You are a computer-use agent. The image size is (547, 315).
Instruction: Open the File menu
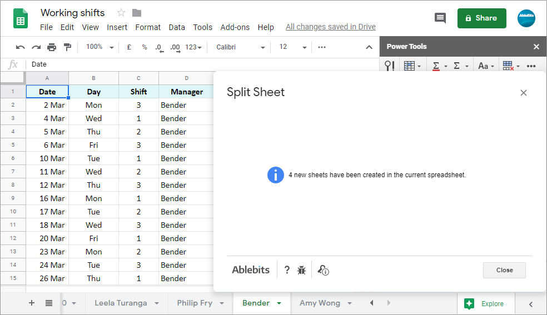pos(46,27)
